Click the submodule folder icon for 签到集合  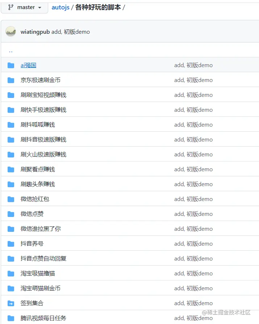click(11, 303)
